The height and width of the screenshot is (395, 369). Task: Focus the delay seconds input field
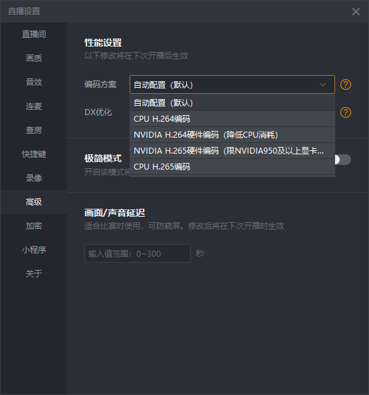pyautogui.click(x=138, y=253)
